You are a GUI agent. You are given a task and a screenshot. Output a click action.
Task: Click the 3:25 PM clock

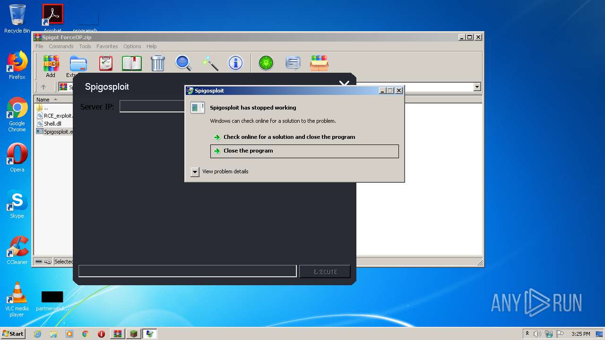pyautogui.click(x=580, y=334)
